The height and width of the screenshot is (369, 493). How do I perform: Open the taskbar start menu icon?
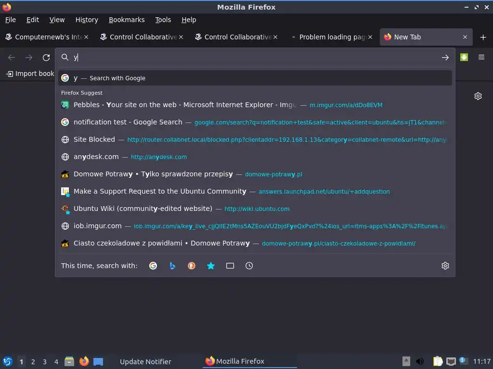click(8, 361)
